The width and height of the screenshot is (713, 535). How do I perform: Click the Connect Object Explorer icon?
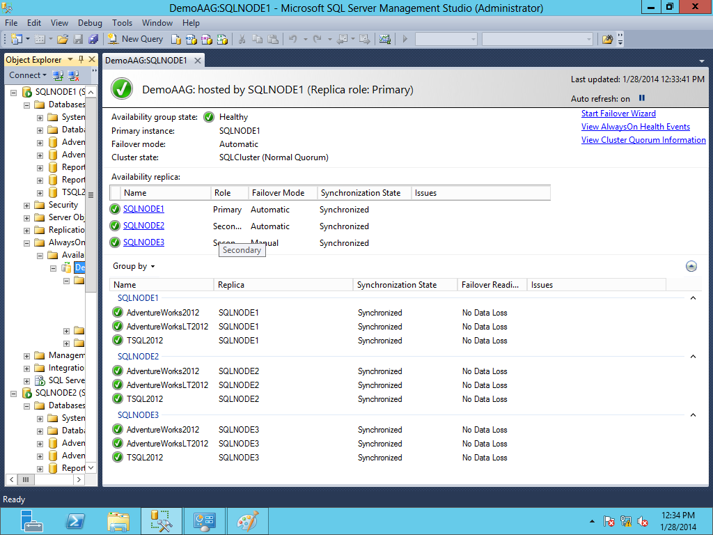(58, 75)
